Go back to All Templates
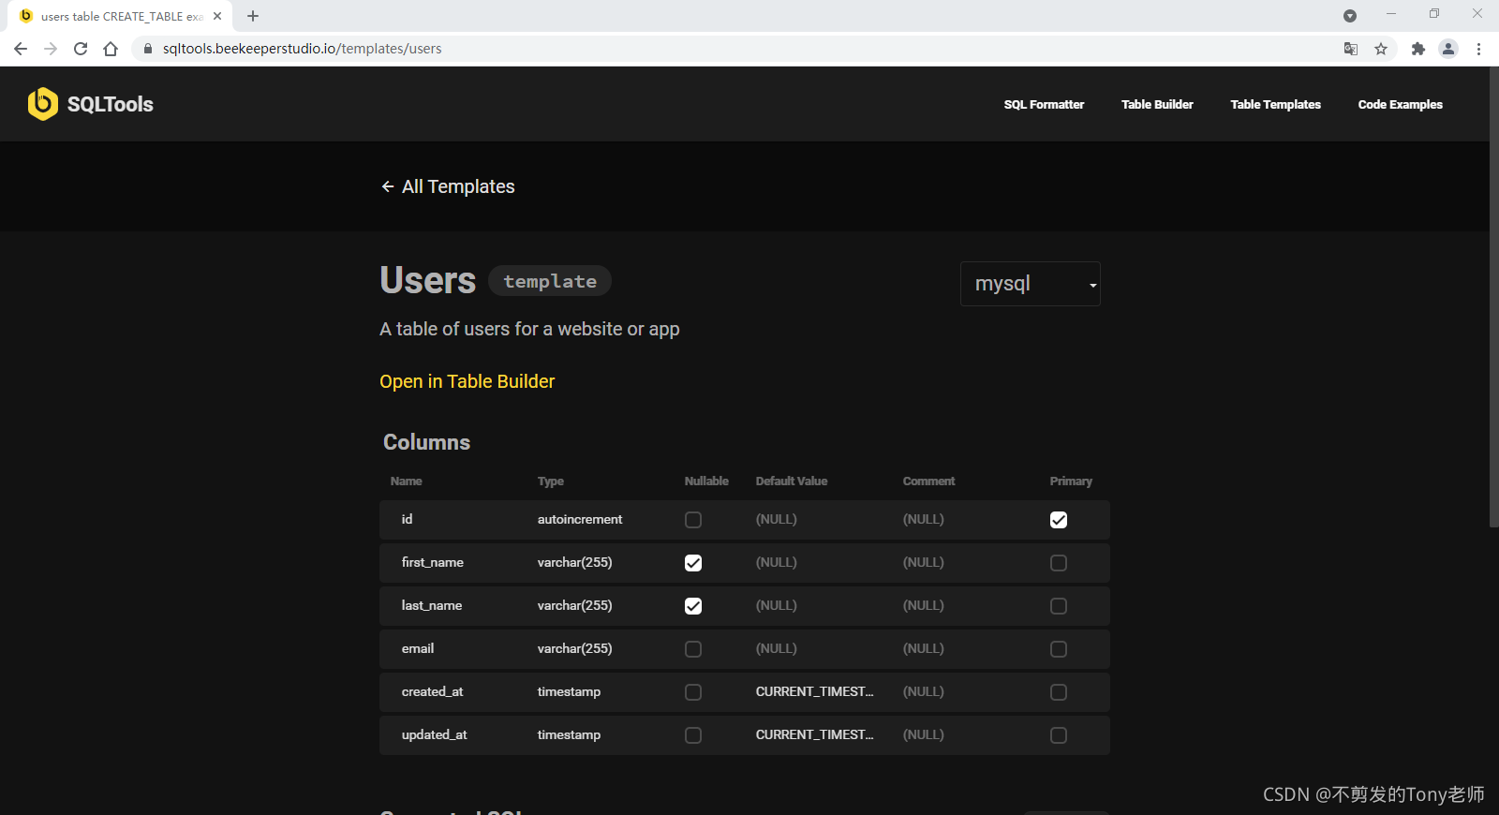The height and width of the screenshot is (815, 1499). click(x=448, y=186)
